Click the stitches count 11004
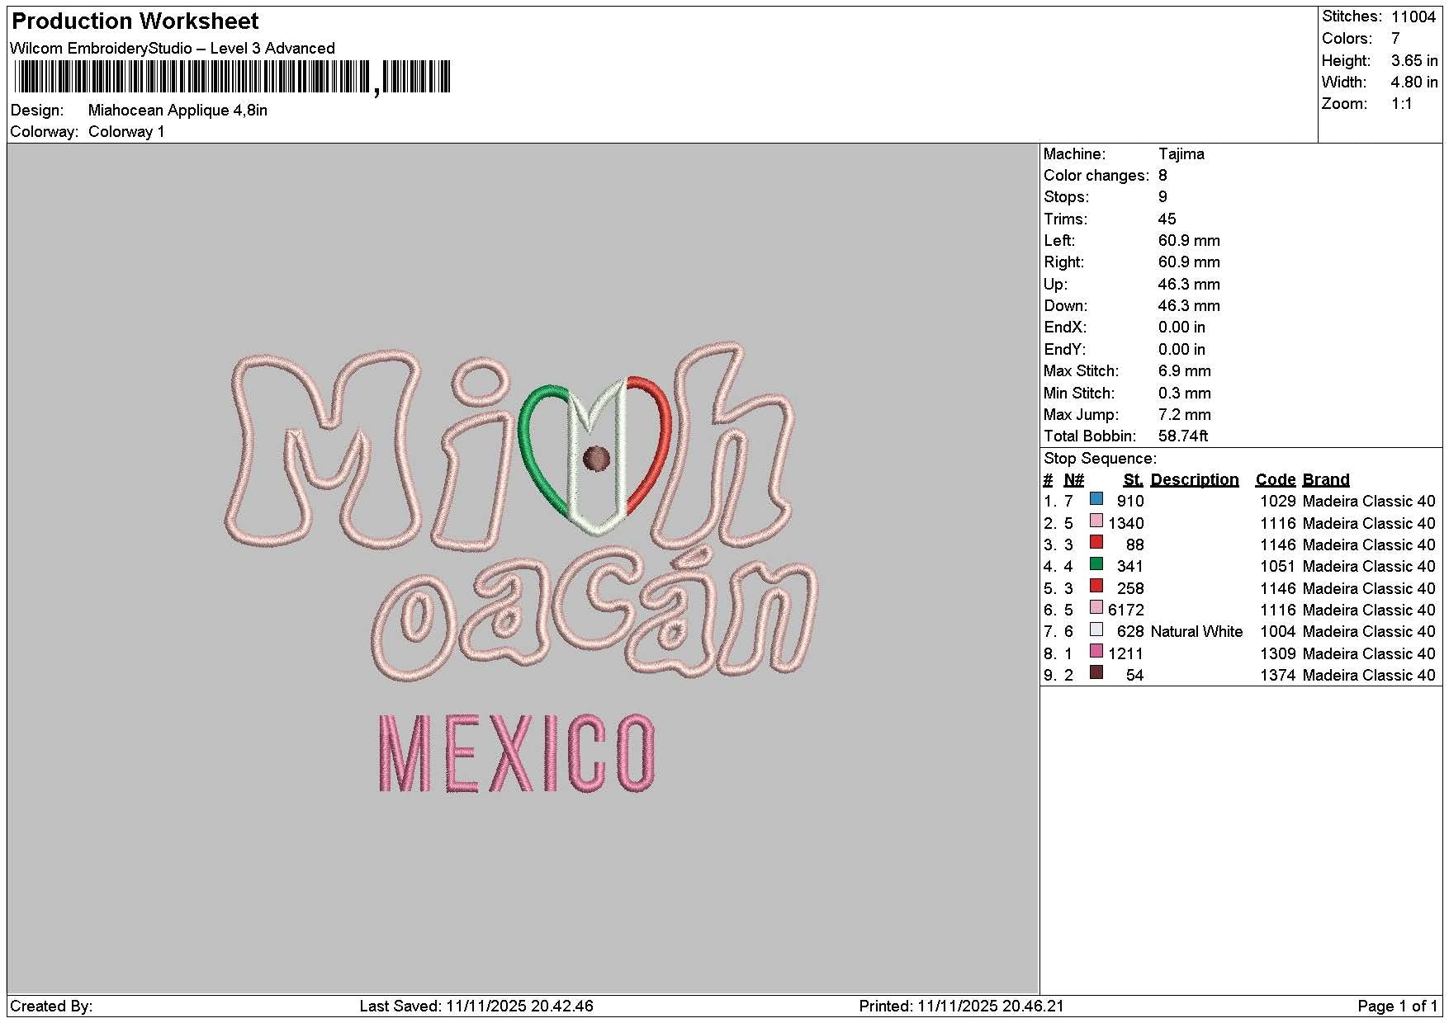 click(1413, 16)
